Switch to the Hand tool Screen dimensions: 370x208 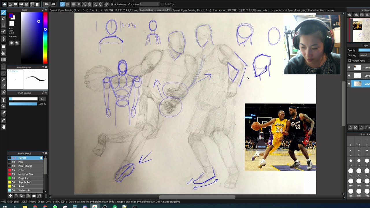tap(3, 127)
